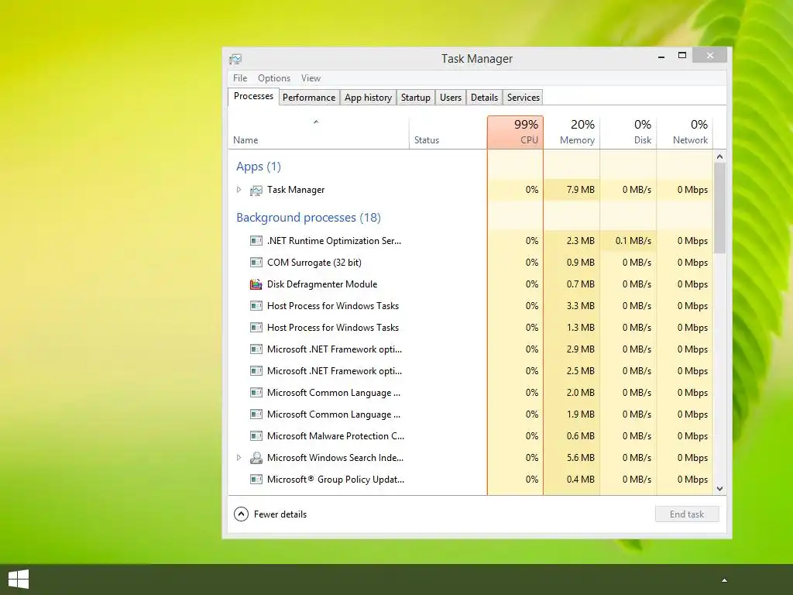Show hidden system tray icons arrow
The height and width of the screenshot is (595, 793).
point(724,580)
